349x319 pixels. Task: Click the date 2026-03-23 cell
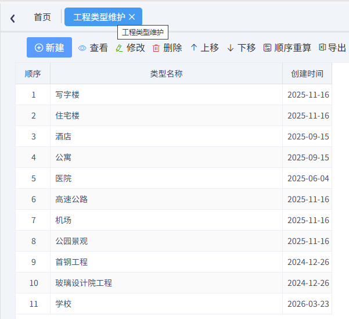point(307,304)
